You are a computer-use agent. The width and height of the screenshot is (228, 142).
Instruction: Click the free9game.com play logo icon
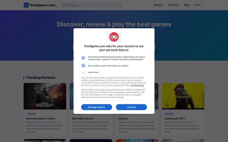click(x=26, y=5)
